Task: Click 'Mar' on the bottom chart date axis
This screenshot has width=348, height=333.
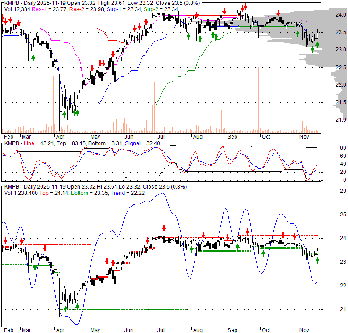Action: pyautogui.click(x=26, y=330)
